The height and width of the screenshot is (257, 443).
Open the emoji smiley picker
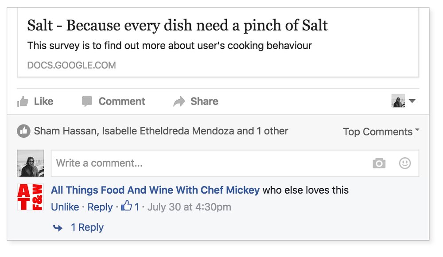tap(405, 163)
